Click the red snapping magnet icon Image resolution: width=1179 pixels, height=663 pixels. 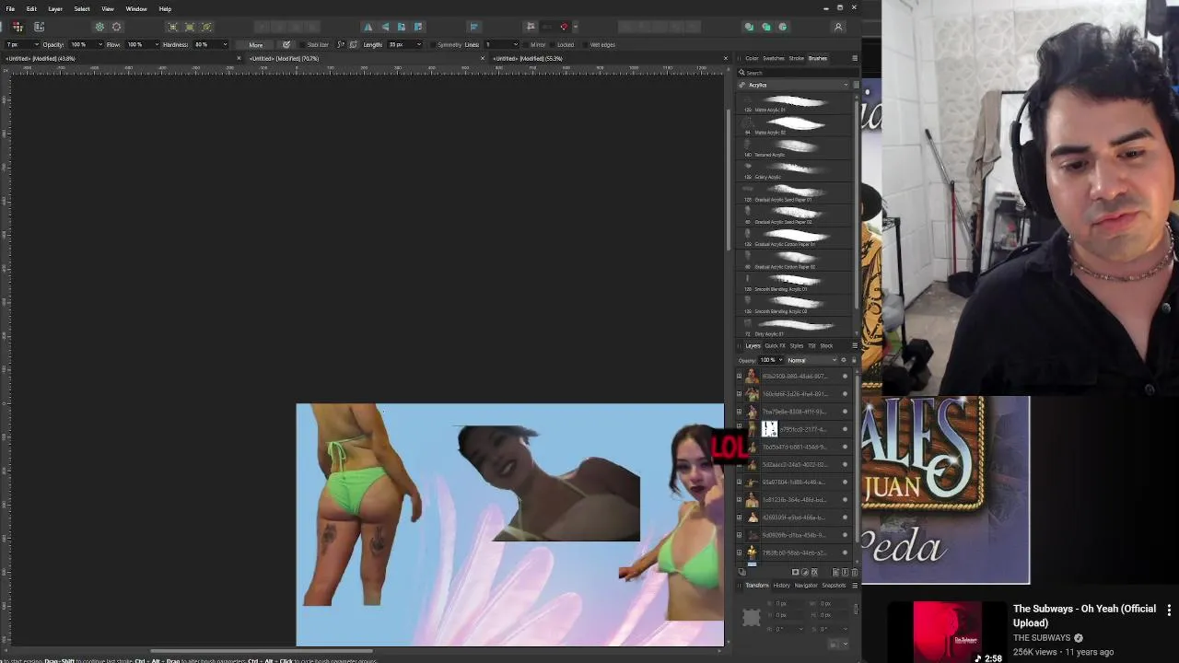click(564, 27)
